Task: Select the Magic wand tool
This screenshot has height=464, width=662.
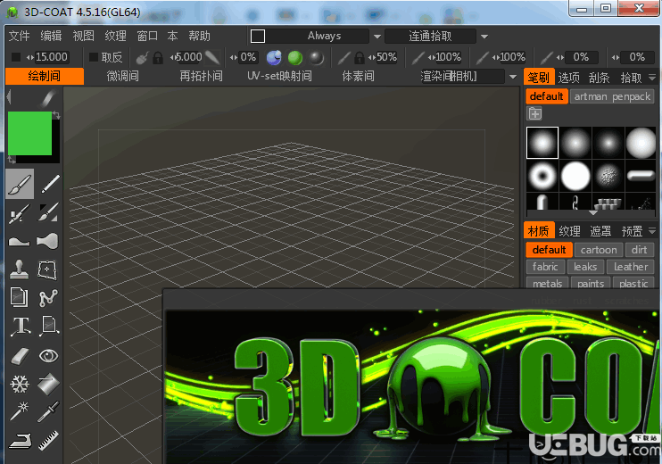Action: pos(20,411)
